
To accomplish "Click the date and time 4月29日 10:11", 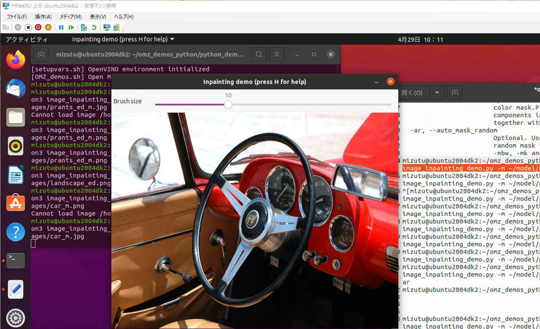I will [420, 39].
